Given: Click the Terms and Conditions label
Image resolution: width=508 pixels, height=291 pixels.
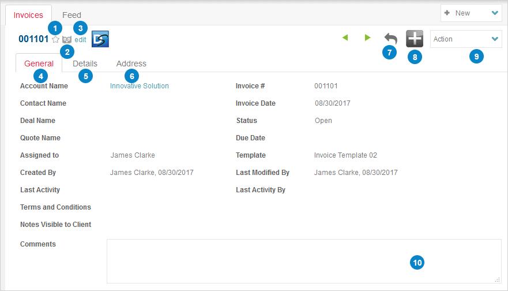Looking at the screenshot, I should click(55, 207).
